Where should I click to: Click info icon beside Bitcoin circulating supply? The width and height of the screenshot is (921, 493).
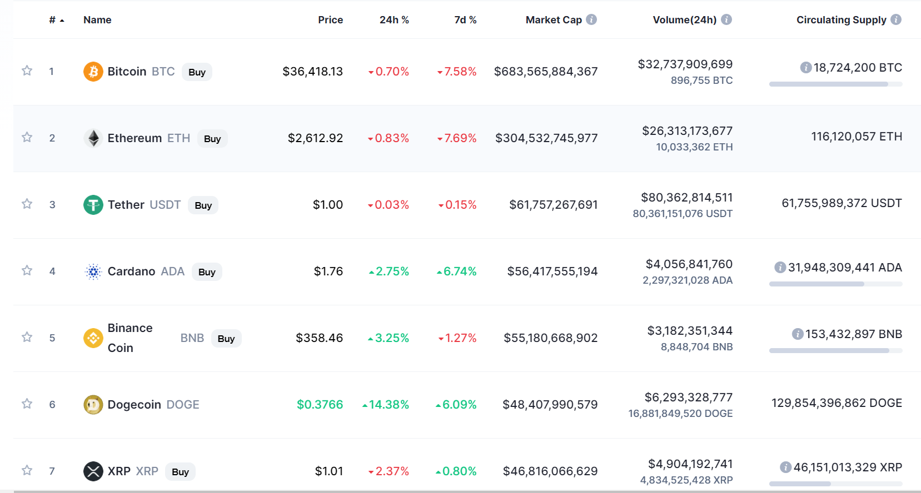[805, 68]
